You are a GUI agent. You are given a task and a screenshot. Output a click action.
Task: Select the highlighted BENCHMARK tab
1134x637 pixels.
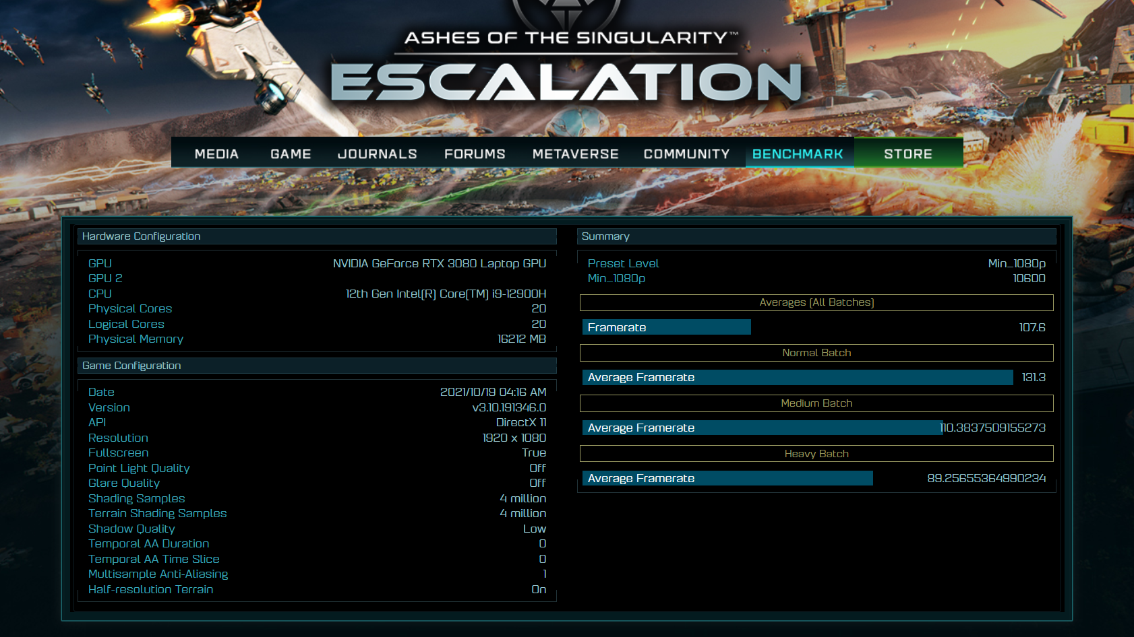tap(798, 154)
